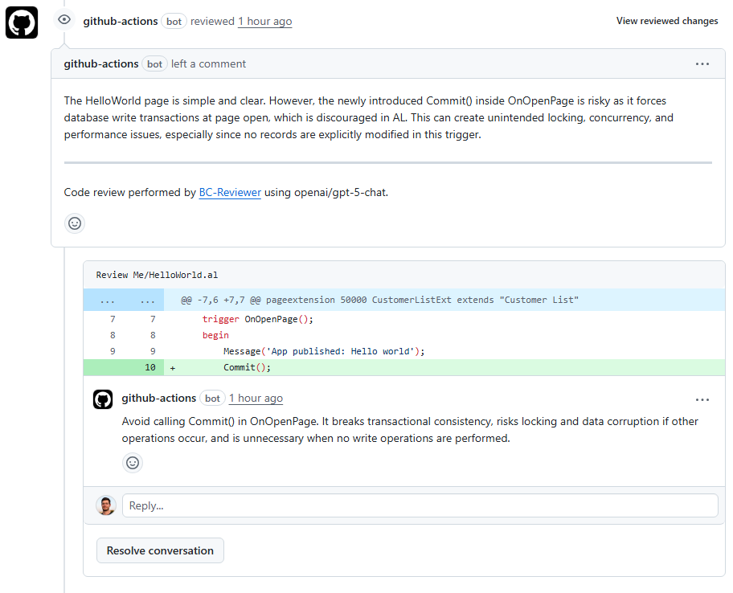Click the Resolve conversation button
Image resolution: width=733 pixels, height=593 pixels.
(160, 550)
